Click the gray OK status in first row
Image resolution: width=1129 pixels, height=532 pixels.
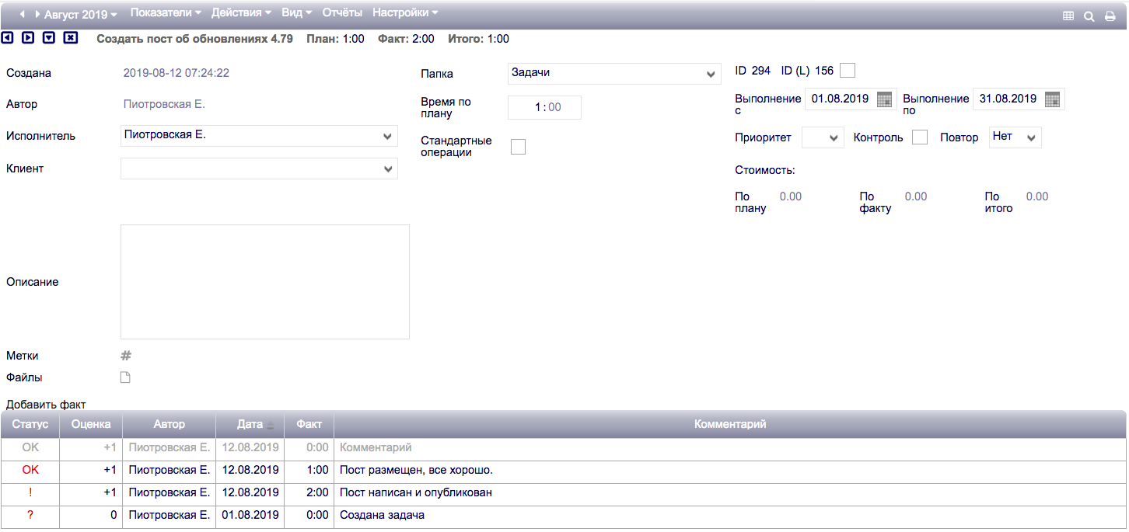[30, 447]
